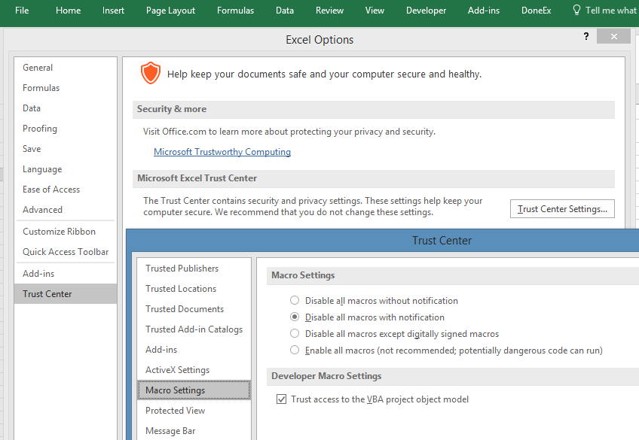Select Disable all macros except digitally signed

click(294, 333)
